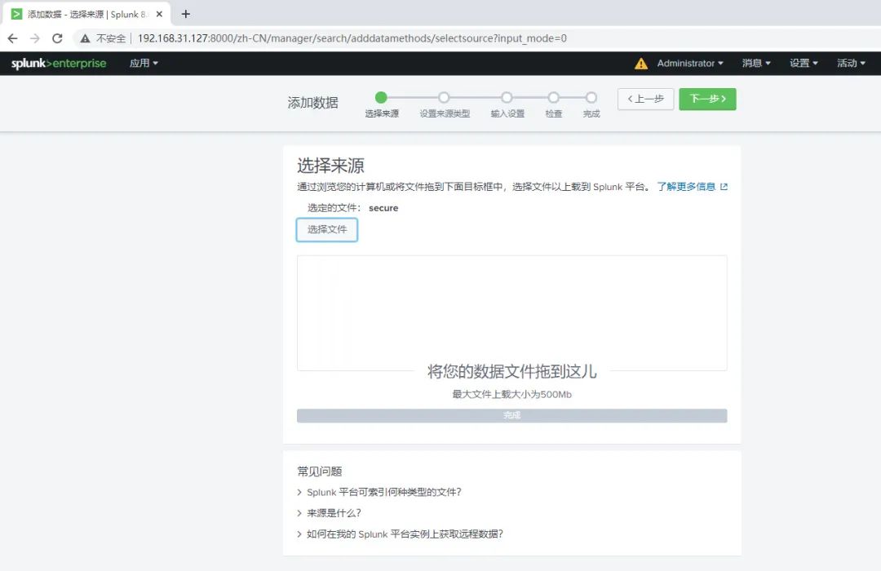
Task: Open the 设置 dropdown menu
Action: coord(804,63)
